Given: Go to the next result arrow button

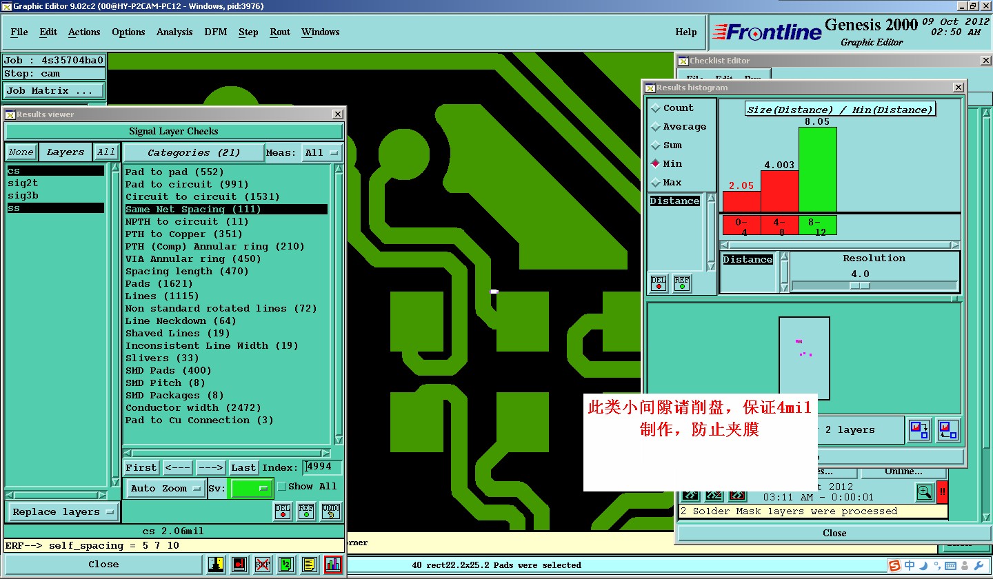Looking at the screenshot, I should (x=210, y=468).
